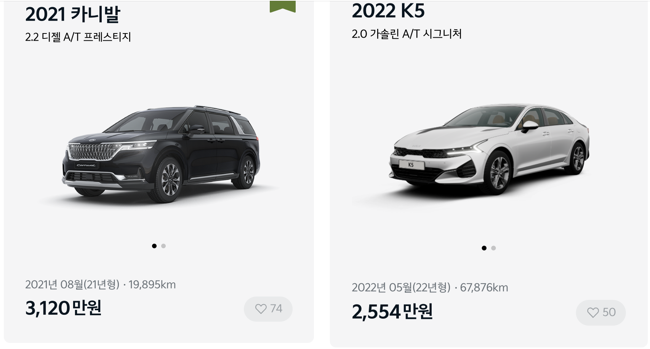Click the 67,876km mileage text

point(484,288)
